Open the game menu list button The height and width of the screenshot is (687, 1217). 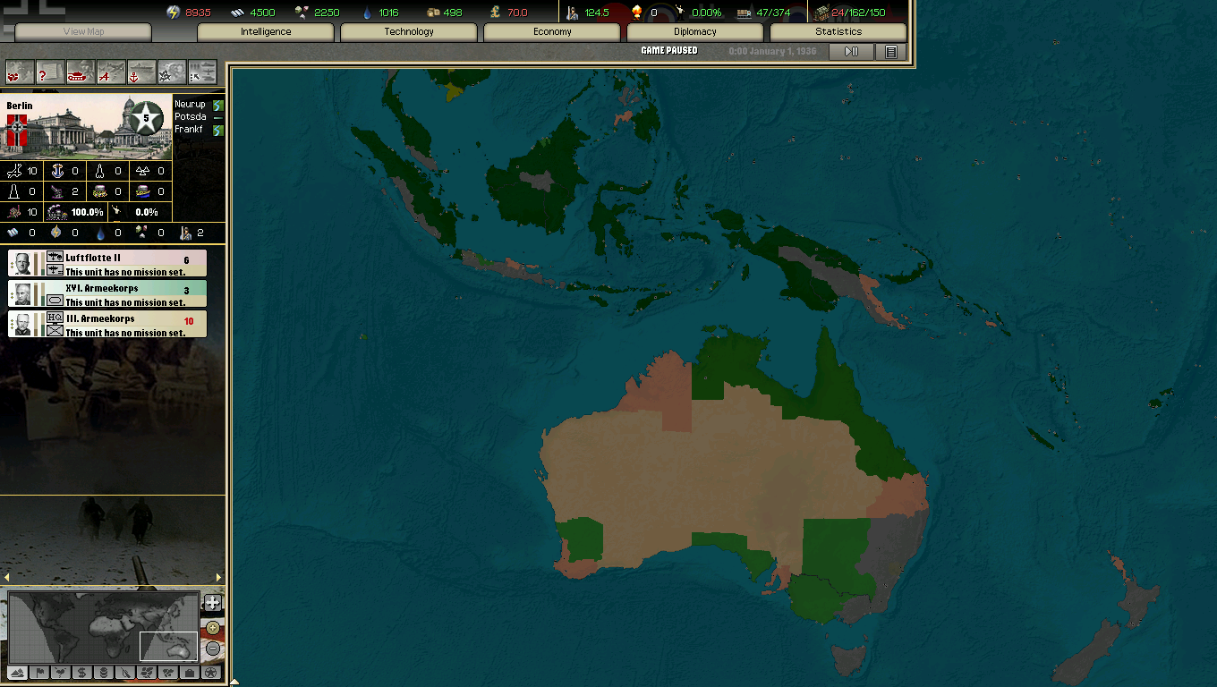point(891,52)
